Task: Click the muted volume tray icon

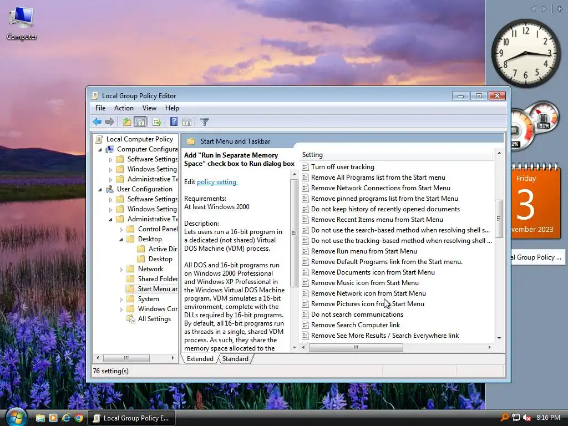Action: pyautogui.click(x=527, y=418)
